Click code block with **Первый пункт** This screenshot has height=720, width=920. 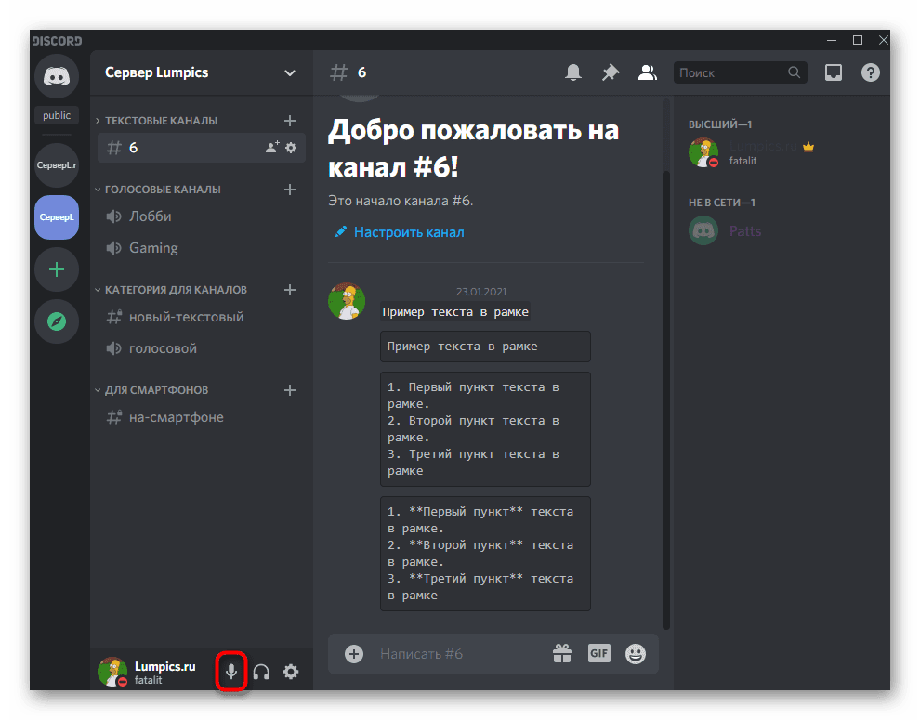485,554
